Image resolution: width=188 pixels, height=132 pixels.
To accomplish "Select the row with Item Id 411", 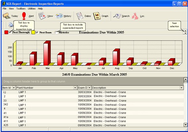I will coord(93,121).
